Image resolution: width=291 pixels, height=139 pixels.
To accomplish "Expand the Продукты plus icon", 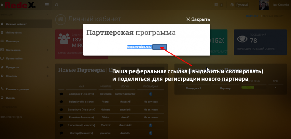I will [47, 67].
